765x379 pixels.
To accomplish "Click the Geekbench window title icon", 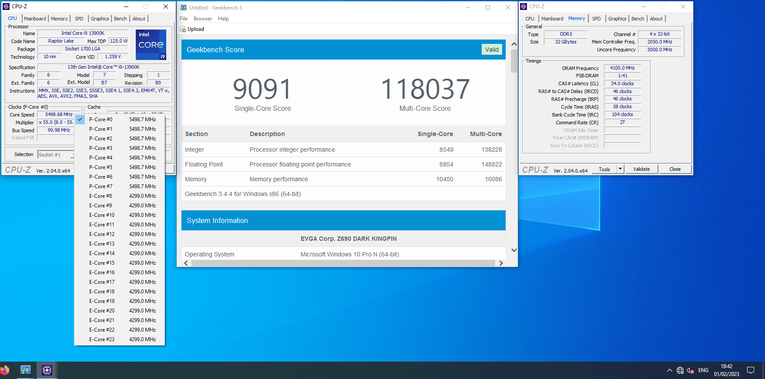I will tap(184, 7).
